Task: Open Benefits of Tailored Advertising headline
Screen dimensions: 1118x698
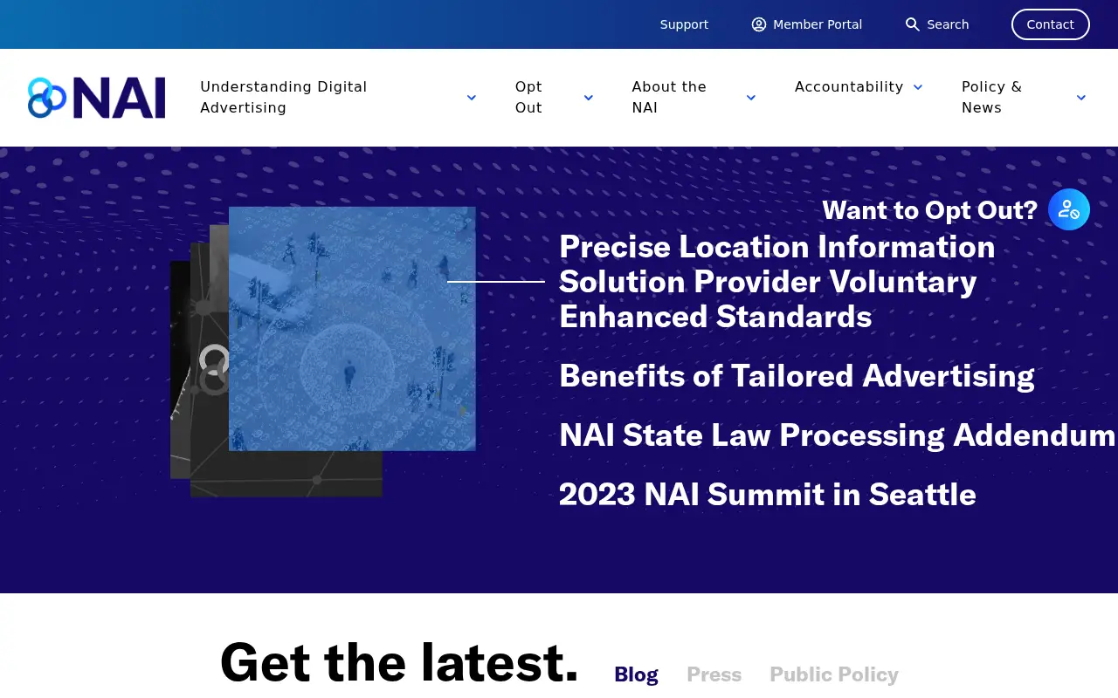Action: click(797, 376)
